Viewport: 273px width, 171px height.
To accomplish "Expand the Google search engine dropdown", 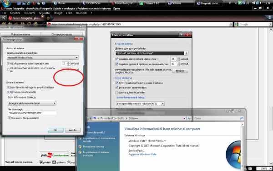I will pos(271,25).
